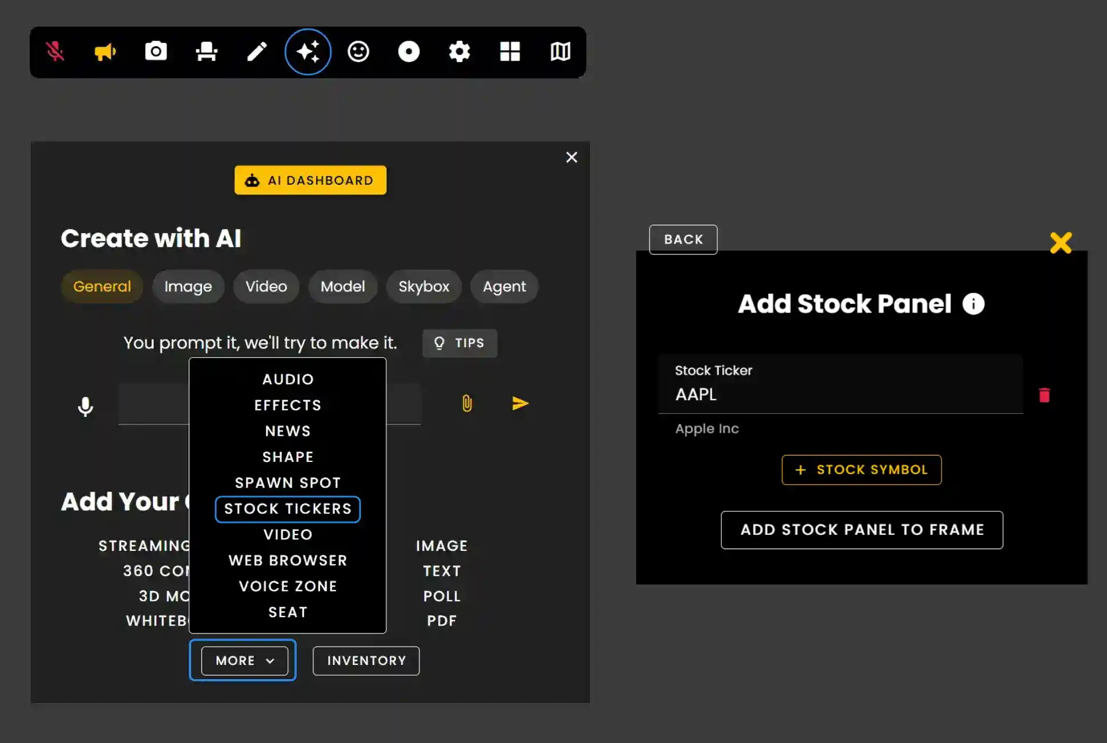The height and width of the screenshot is (743, 1107).
Task: Open the emoji reactions icon
Action: point(358,52)
